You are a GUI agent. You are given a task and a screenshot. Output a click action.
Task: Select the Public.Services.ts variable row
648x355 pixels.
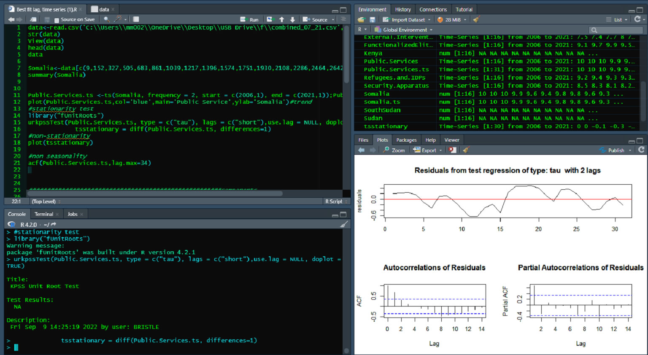497,70
